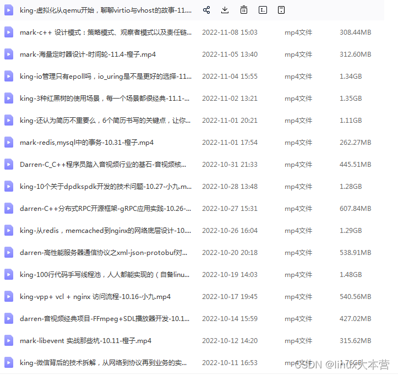Viewport: 398px width, 375px height.
Task: Open Darren-C_C++程序员踏入音视频行业 file
Action: click(103, 164)
